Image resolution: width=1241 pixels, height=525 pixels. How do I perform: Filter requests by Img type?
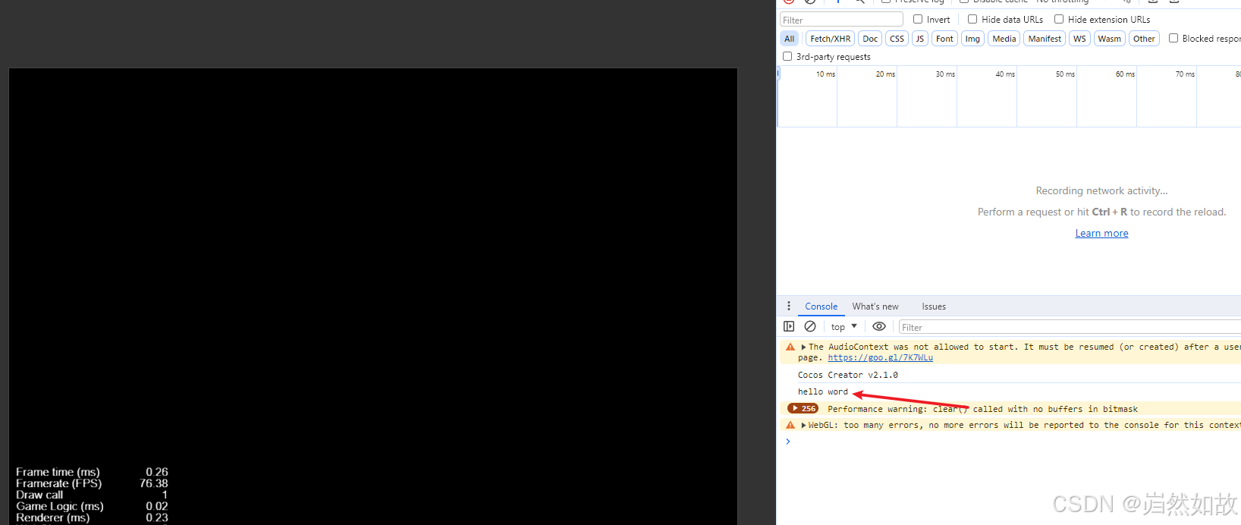[972, 39]
